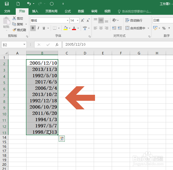The image size is (173, 170).
Task: Open the borders dropdown arrow
Action: pos(59,28)
